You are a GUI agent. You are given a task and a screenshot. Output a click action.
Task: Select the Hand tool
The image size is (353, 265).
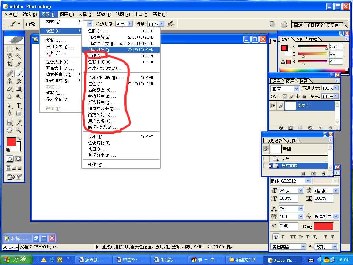9,130
